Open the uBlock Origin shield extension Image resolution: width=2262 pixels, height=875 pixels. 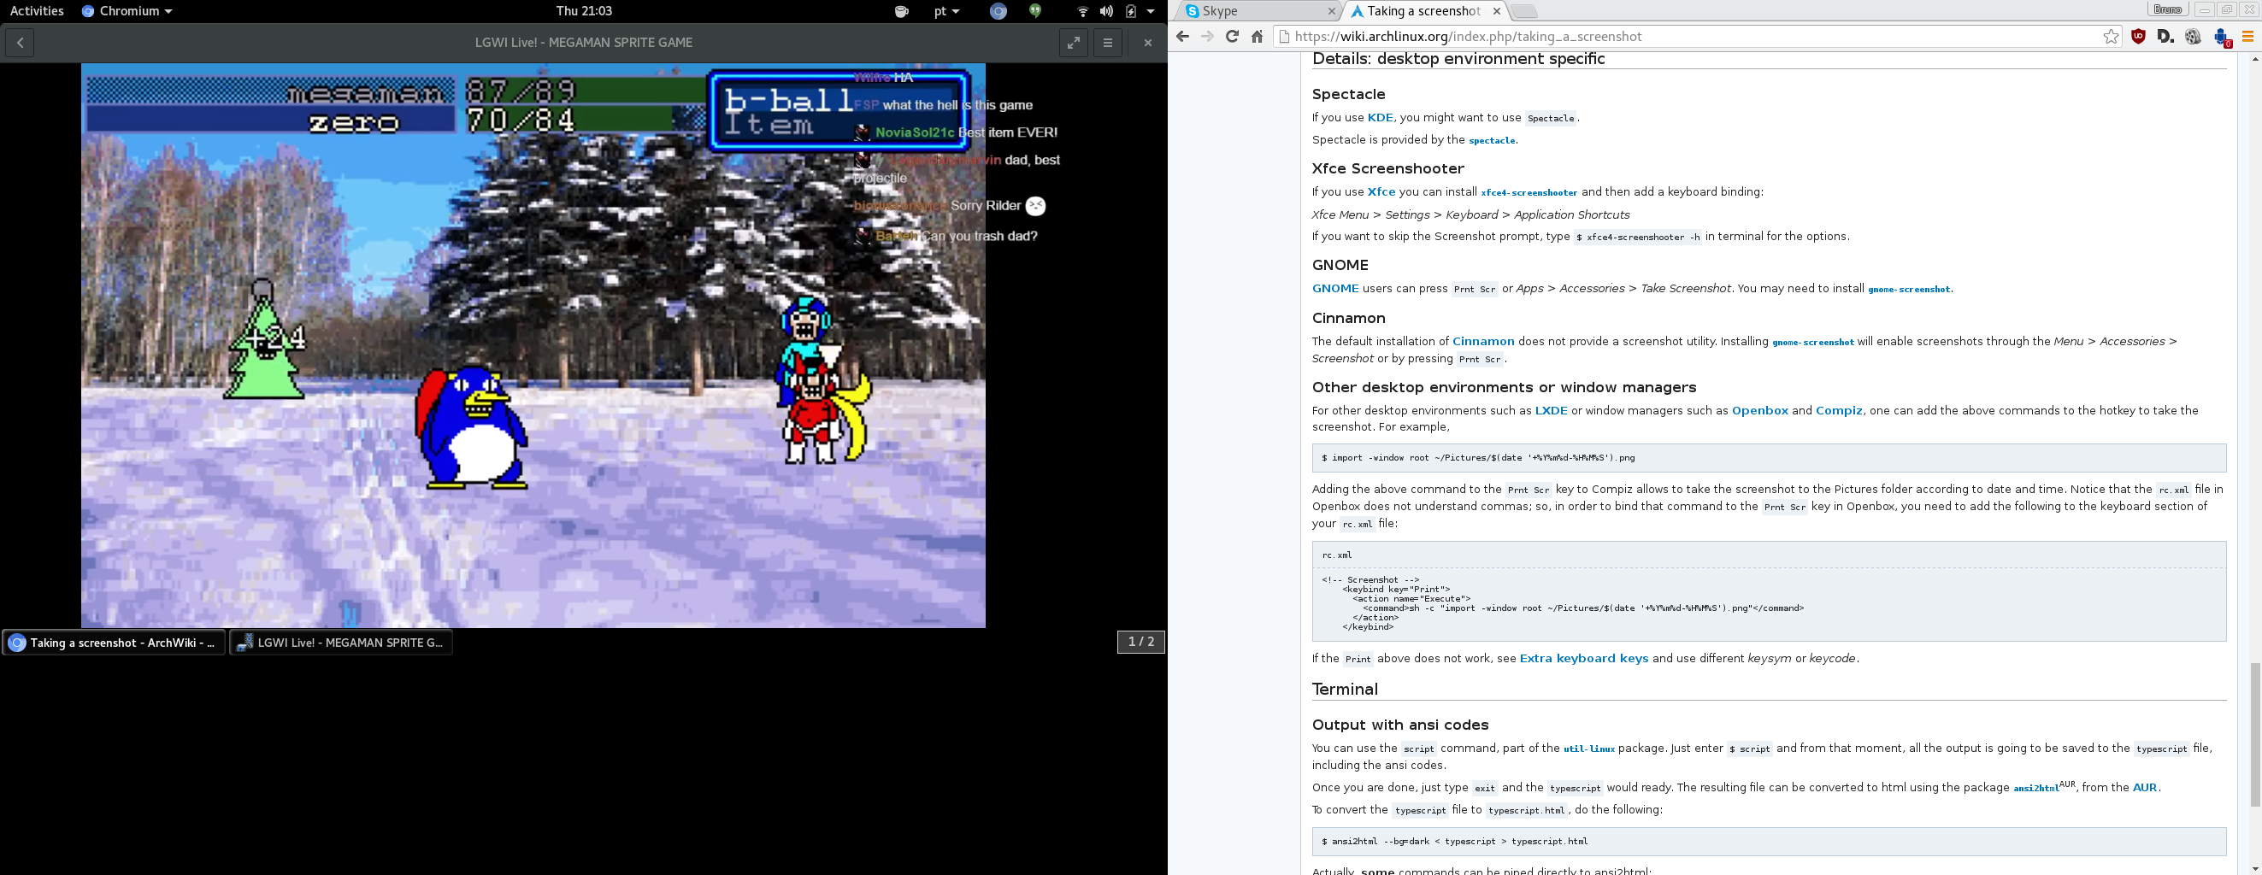(2138, 37)
